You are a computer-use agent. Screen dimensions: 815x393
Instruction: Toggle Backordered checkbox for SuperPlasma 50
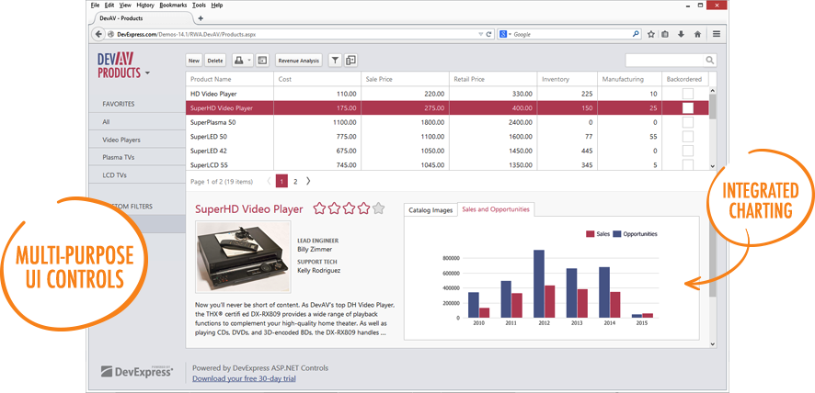[687, 122]
